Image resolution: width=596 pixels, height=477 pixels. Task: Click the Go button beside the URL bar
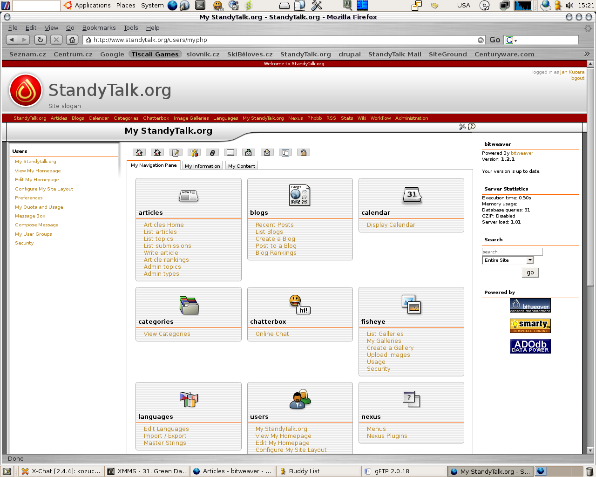(x=494, y=40)
